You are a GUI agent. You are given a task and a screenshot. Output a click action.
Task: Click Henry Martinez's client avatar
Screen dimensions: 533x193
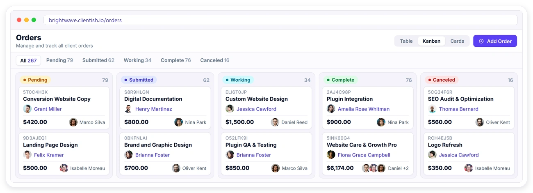coord(128,109)
